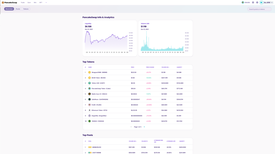Click the CAKE price icon in header
Image resolution: width=275 pixels, height=154 pixels.
click(x=243, y=2)
